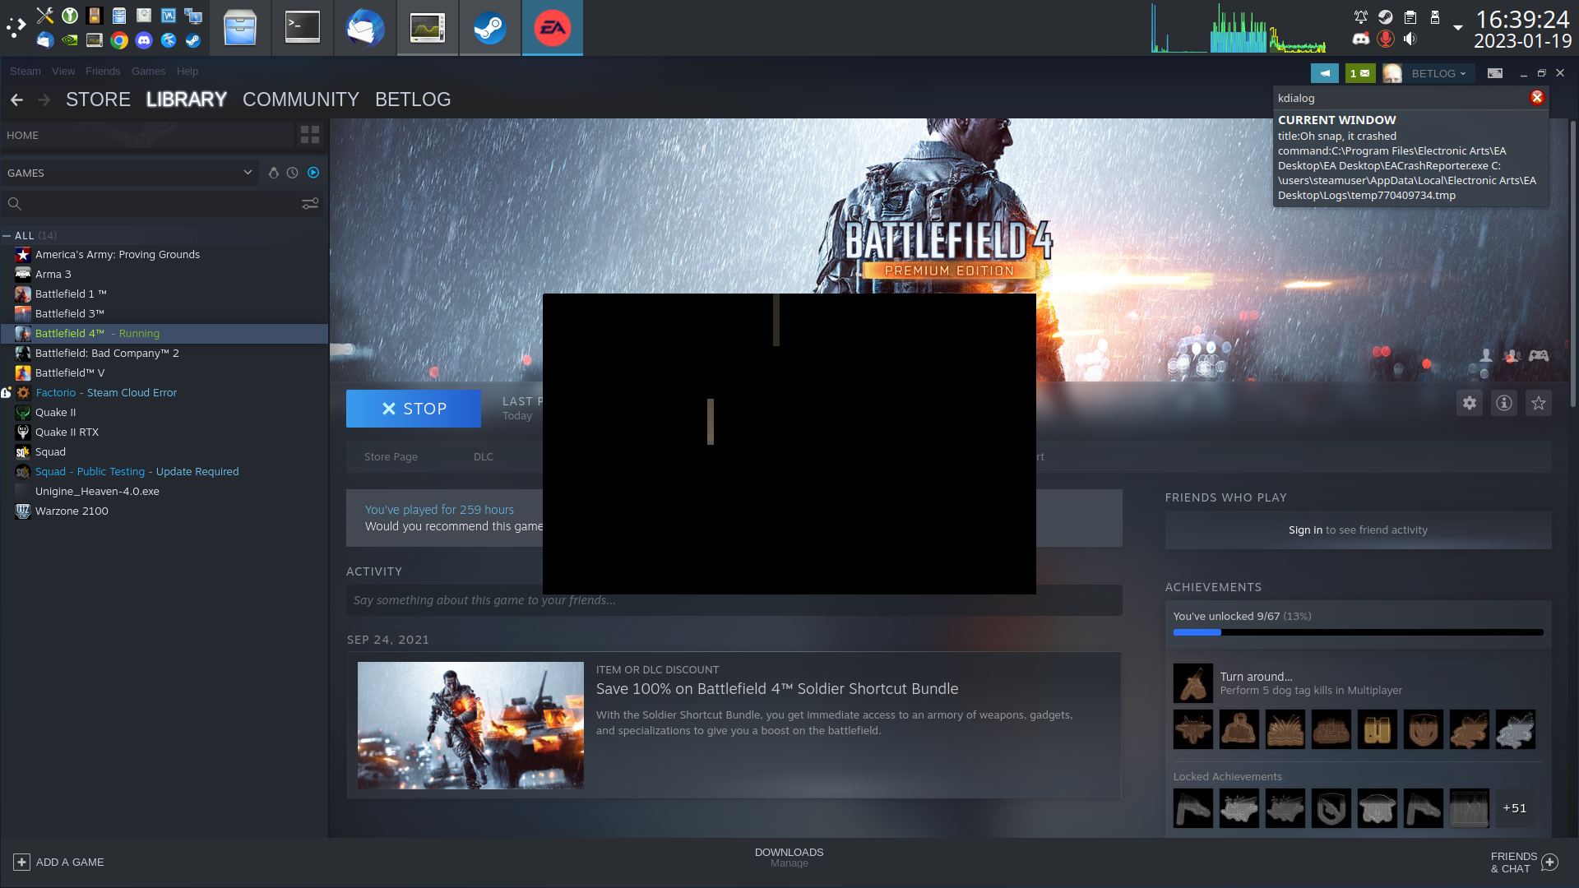Toggle the Linux games filter

pyautogui.click(x=274, y=173)
